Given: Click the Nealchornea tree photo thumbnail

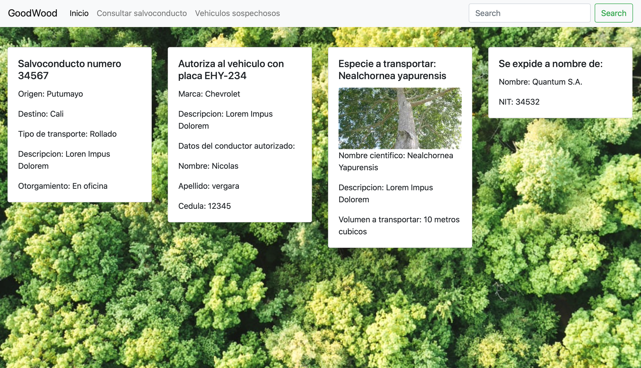Looking at the screenshot, I should click(400, 118).
